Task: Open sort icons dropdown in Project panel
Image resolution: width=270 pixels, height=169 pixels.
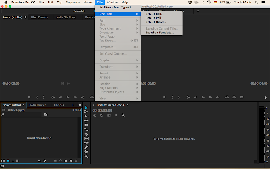Action: [x=45, y=161]
